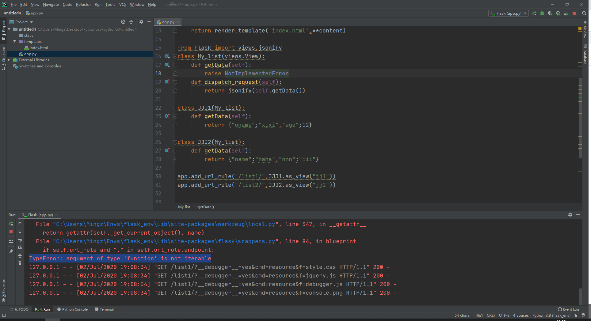Open Project panel settings gear
Screen dimensions: 591x321
pyautogui.click(x=141, y=22)
